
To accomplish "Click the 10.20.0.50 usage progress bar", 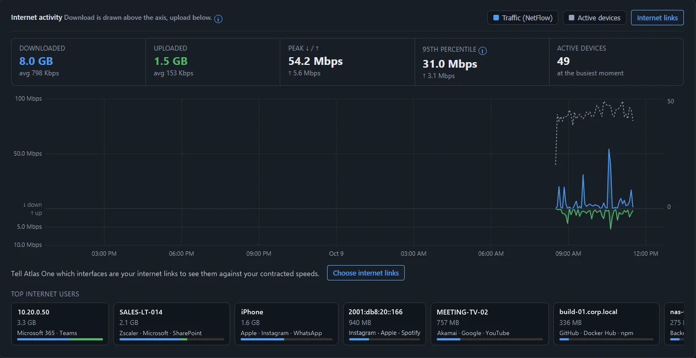I will (x=60, y=339).
